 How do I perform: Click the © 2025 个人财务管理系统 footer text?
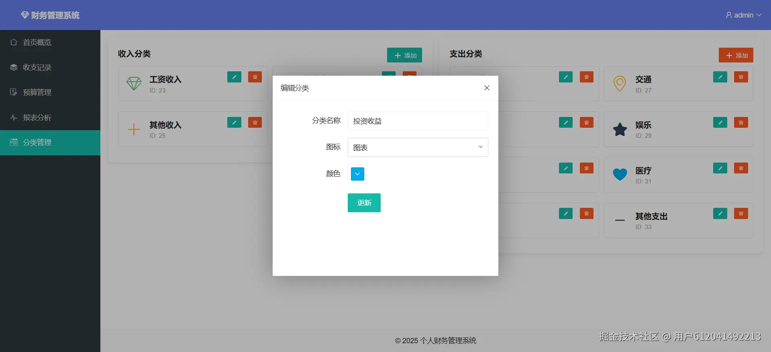coord(436,340)
